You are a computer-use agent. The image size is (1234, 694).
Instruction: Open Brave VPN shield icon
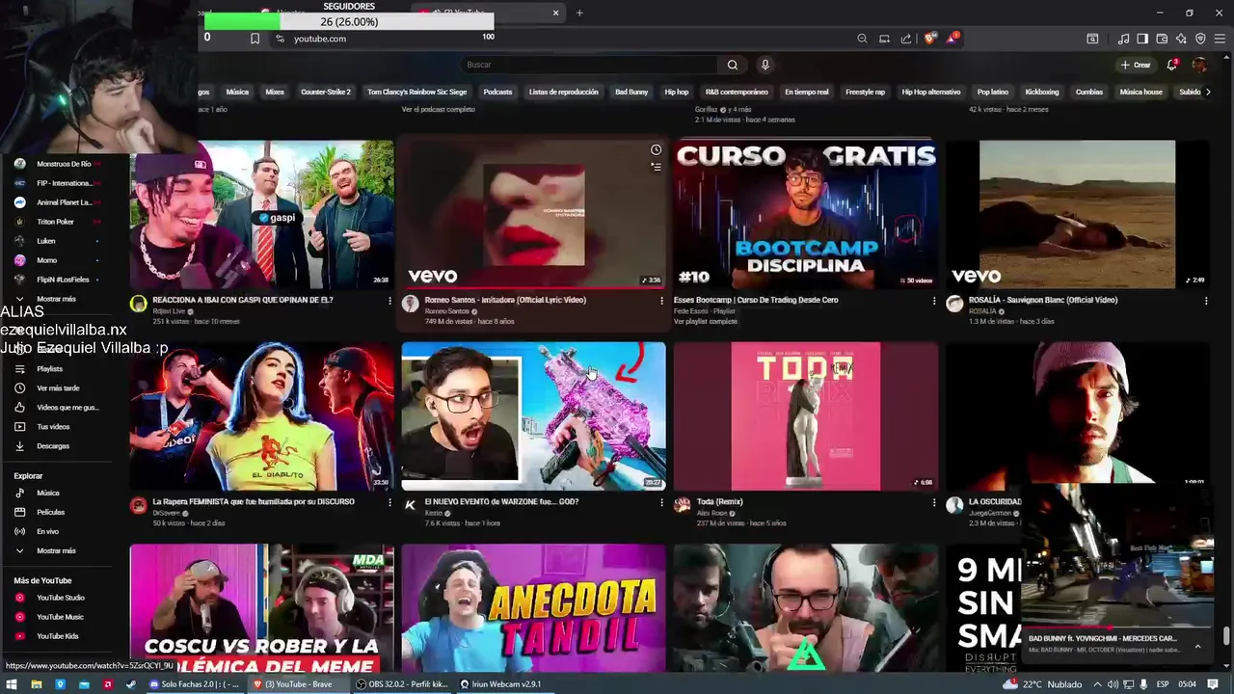tap(1200, 39)
